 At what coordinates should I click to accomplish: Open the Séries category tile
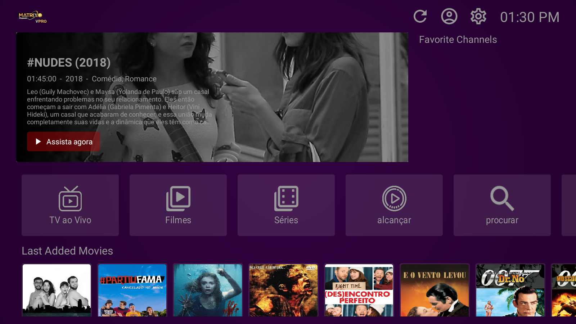tap(286, 205)
